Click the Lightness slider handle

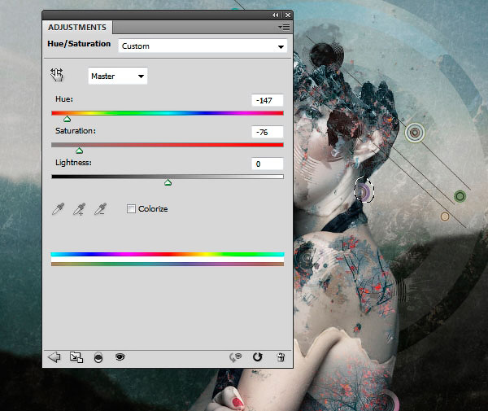[168, 182]
